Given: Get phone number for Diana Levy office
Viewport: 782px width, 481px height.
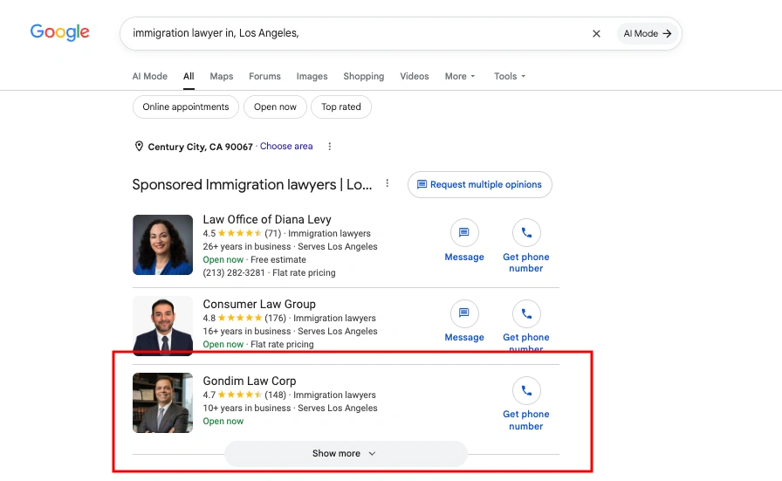Looking at the screenshot, I should (526, 246).
